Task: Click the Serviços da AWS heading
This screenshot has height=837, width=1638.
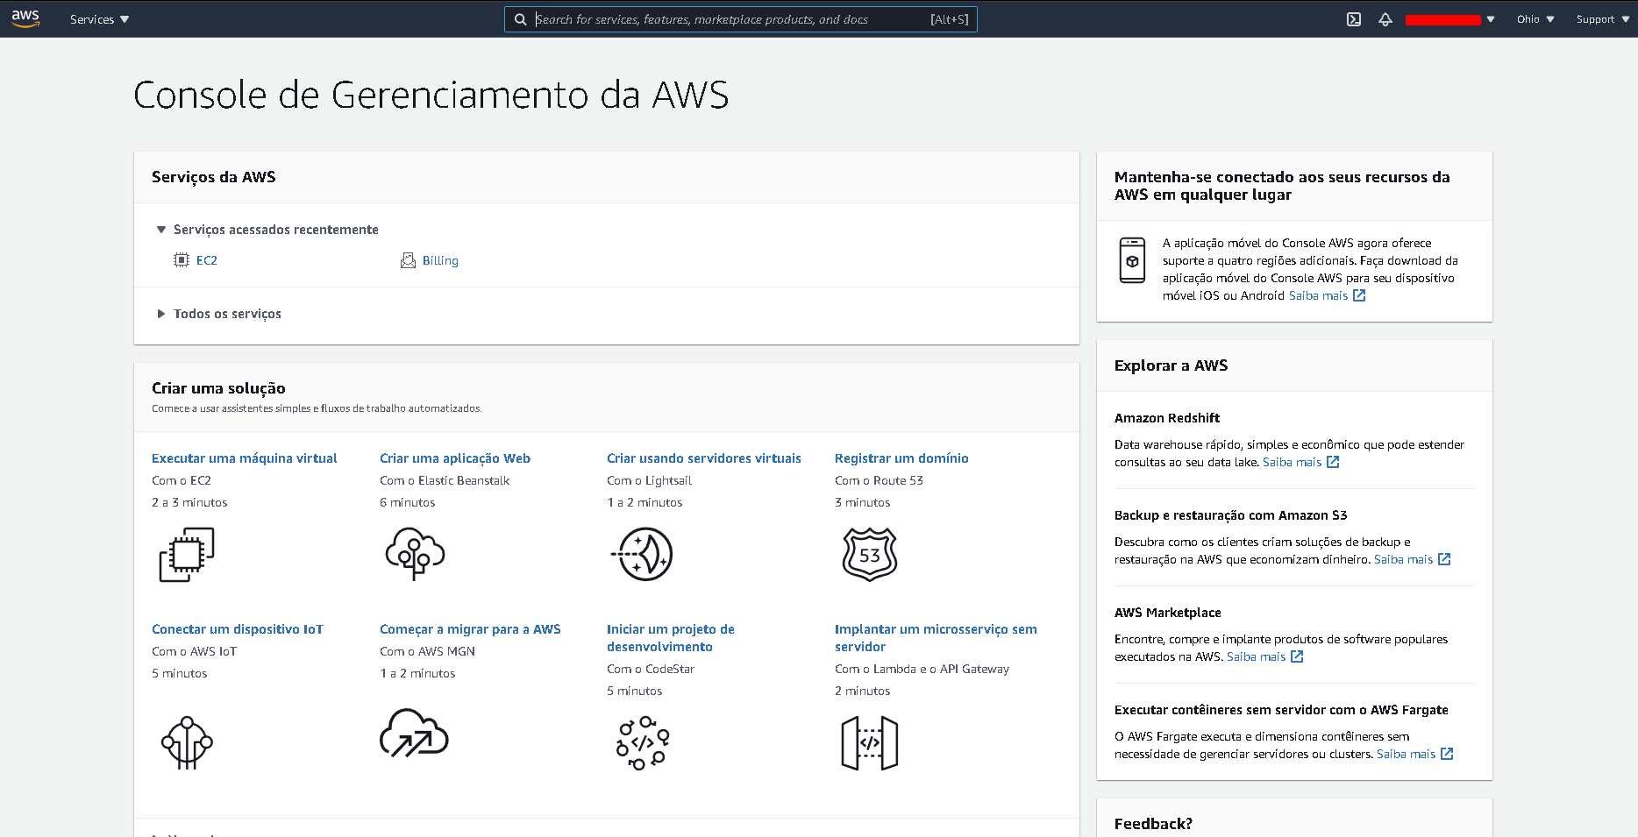Action: click(x=213, y=177)
